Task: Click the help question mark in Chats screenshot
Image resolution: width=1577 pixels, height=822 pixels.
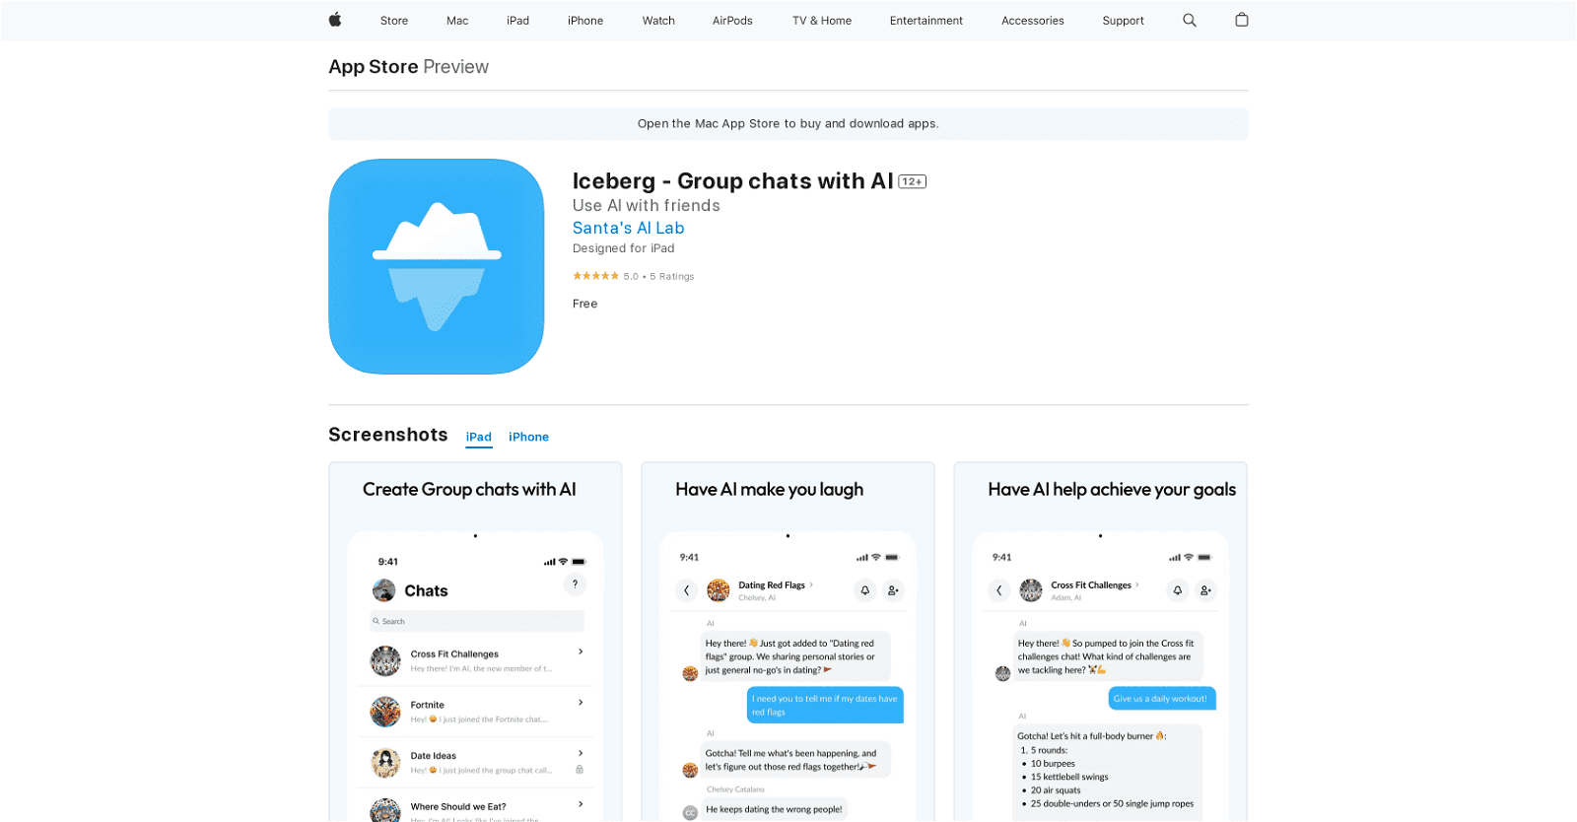Action: (x=575, y=584)
